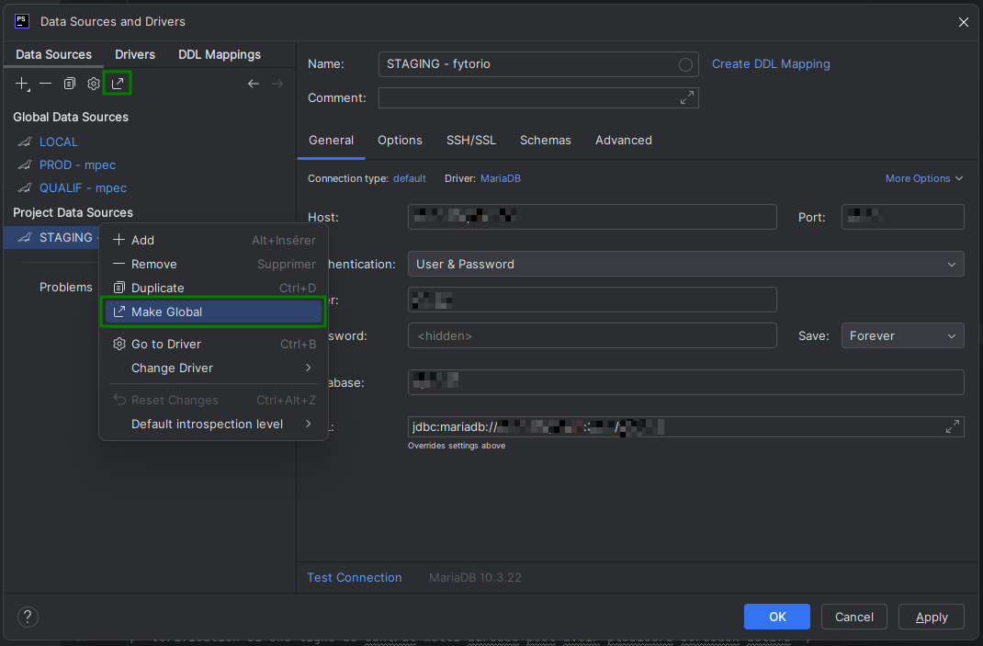Switch to the Drivers tab
The height and width of the screenshot is (646, 983).
[134, 54]
